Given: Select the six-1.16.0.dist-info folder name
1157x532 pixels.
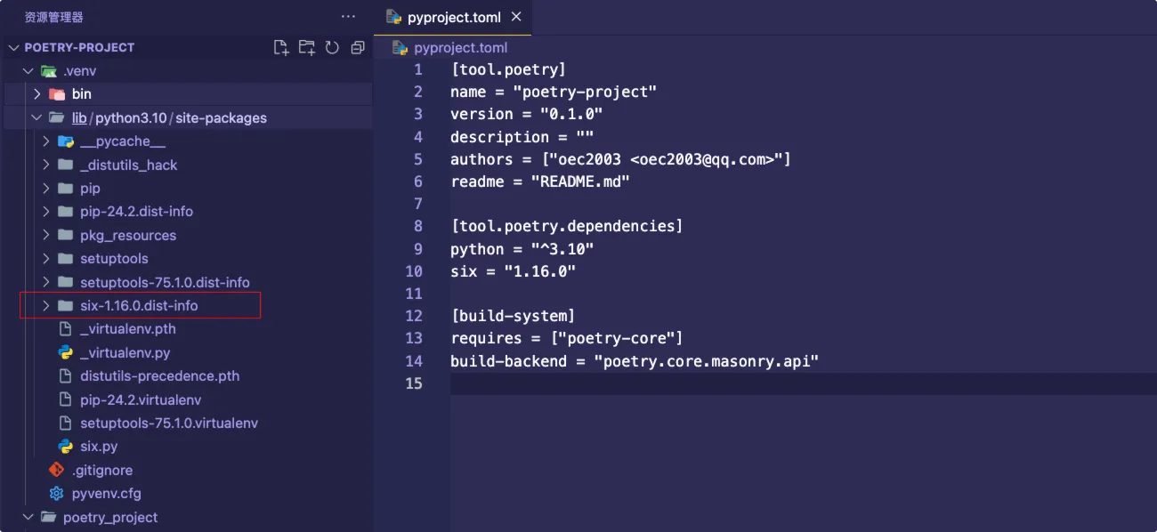Looking at the screenshot, I should [139, 305].
